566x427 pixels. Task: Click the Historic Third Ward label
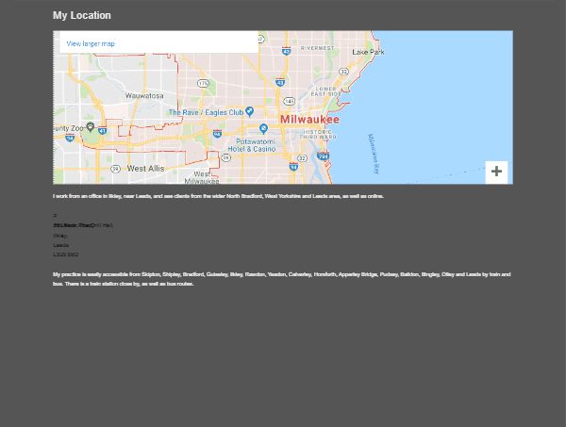(318, 135)
